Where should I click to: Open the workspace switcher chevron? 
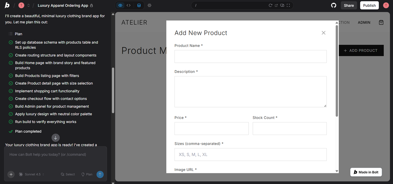(x=28, y=6)
